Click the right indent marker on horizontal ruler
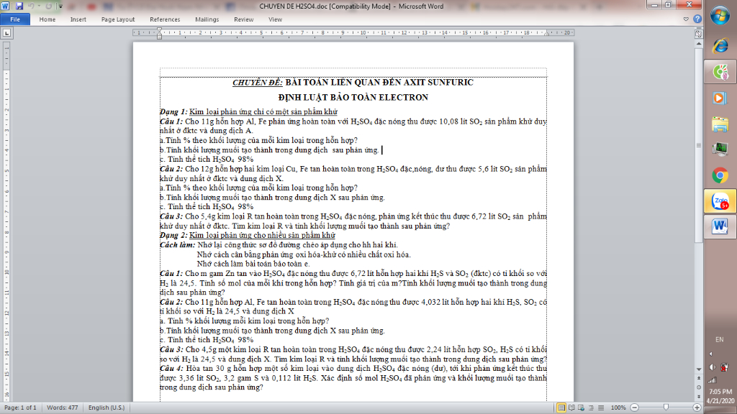737x414 pixels. (x=546, y=34)
